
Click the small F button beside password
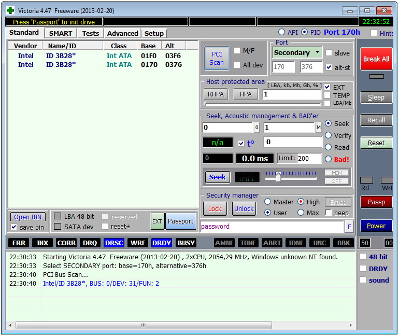349,227
